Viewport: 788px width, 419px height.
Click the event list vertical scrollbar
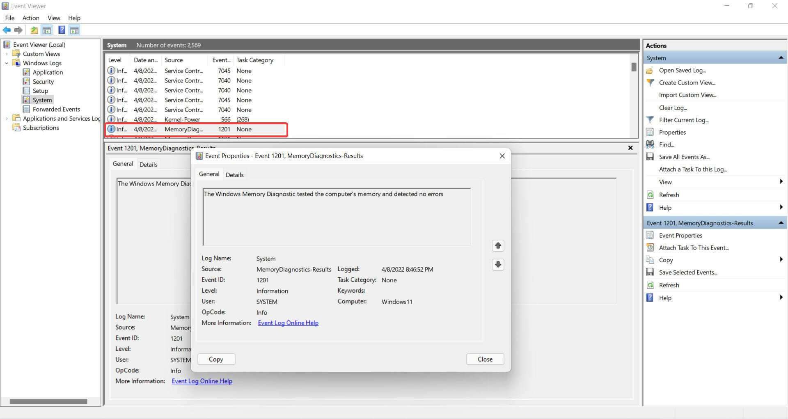click(x=634, y=98)
